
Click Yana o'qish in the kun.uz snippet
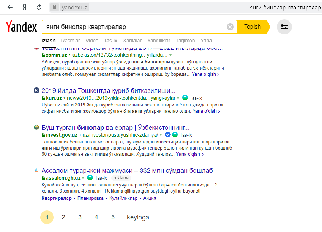tap(206, 111)
